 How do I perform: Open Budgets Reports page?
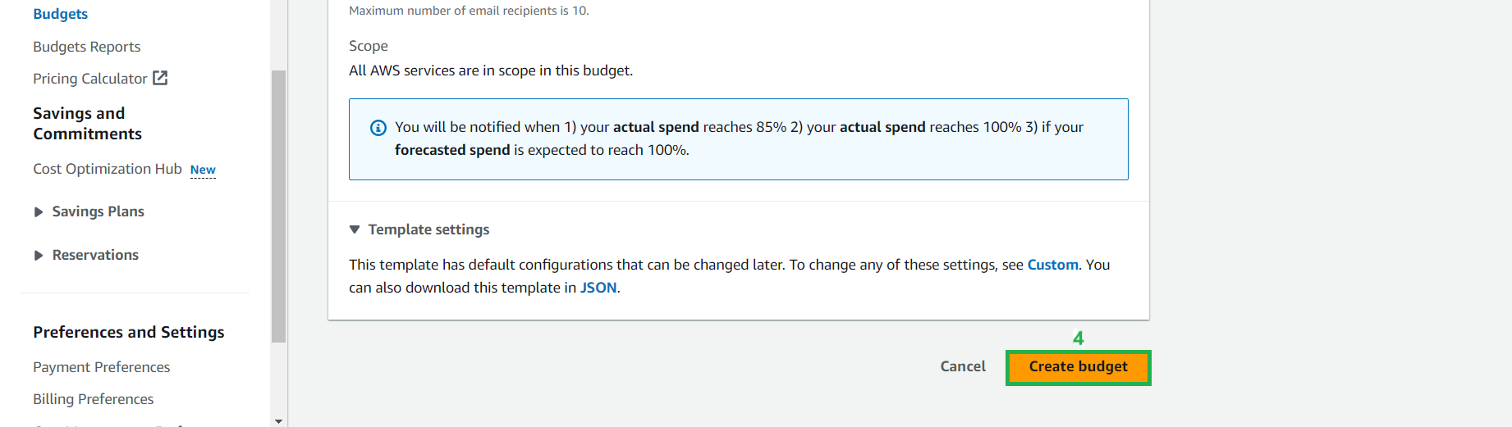pyautogui.click(x=86, y=47)
